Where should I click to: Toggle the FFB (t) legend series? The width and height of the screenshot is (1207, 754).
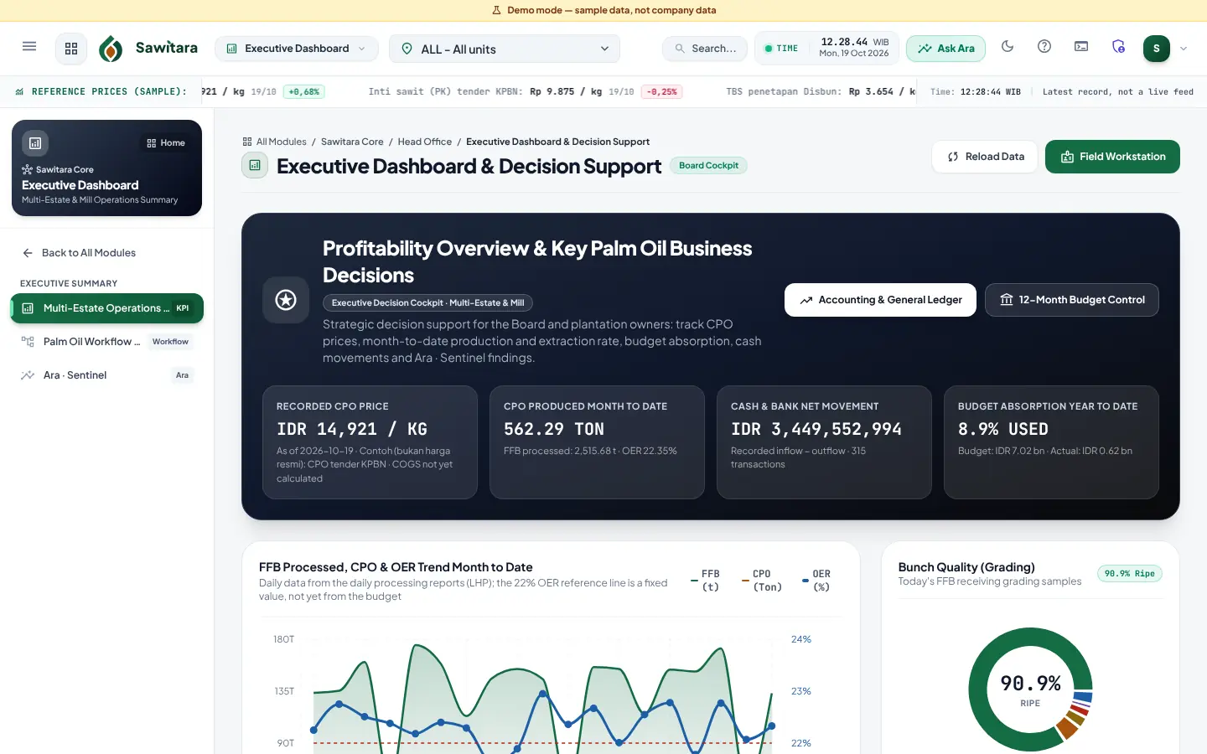point(706,581)
